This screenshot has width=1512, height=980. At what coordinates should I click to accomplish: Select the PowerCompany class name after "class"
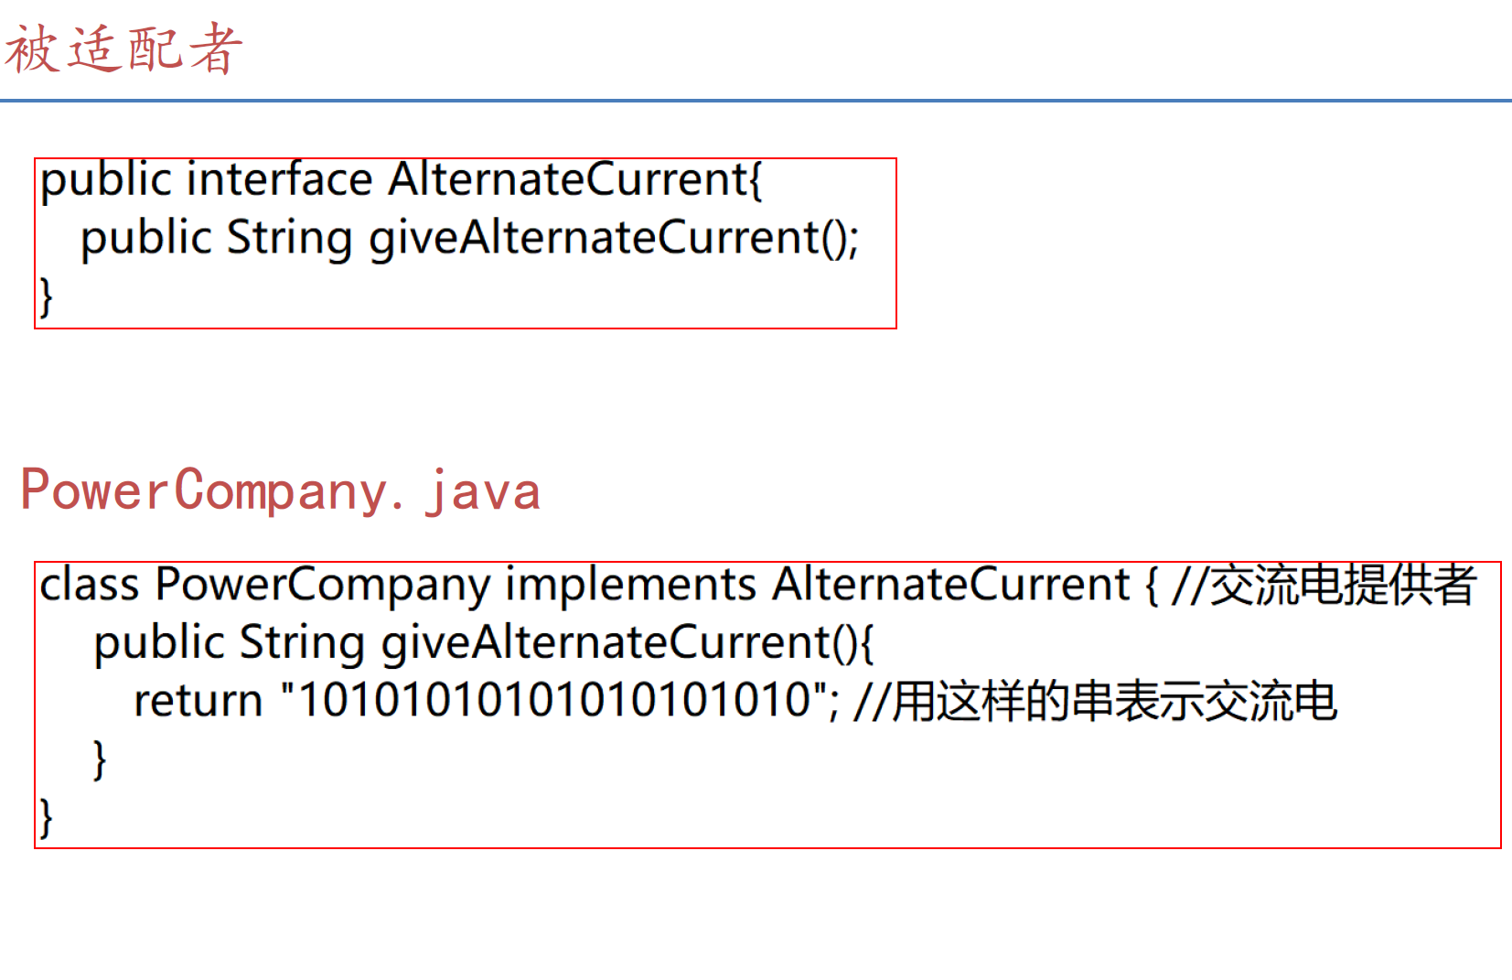tap(323, 585)
